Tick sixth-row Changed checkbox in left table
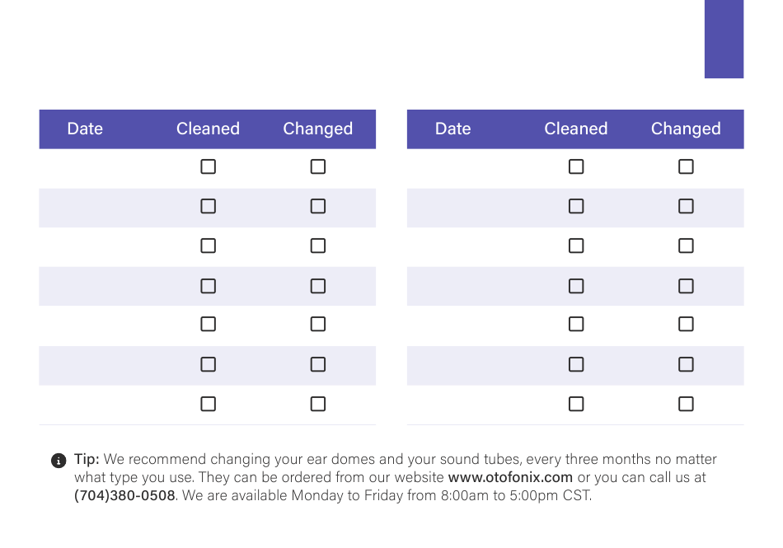This screenshot has width=783, height=548. (x=318, y=364)
